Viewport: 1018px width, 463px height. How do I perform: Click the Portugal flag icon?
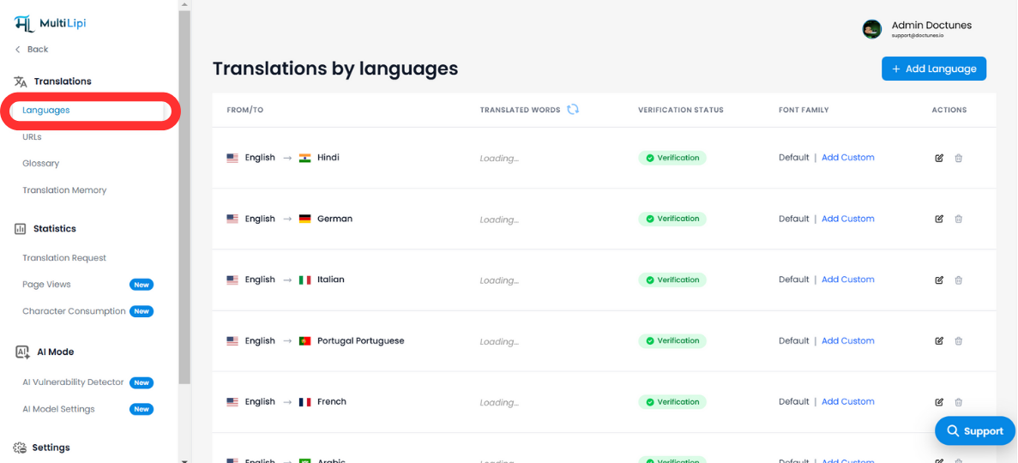point(304,341)
